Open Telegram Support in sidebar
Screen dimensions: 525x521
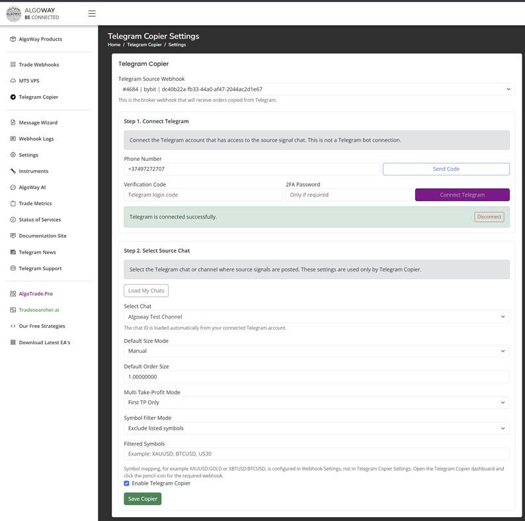tap(40, 268)
